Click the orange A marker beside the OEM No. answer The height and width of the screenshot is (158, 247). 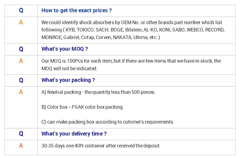pyautogui.click(x=21, y=22)
